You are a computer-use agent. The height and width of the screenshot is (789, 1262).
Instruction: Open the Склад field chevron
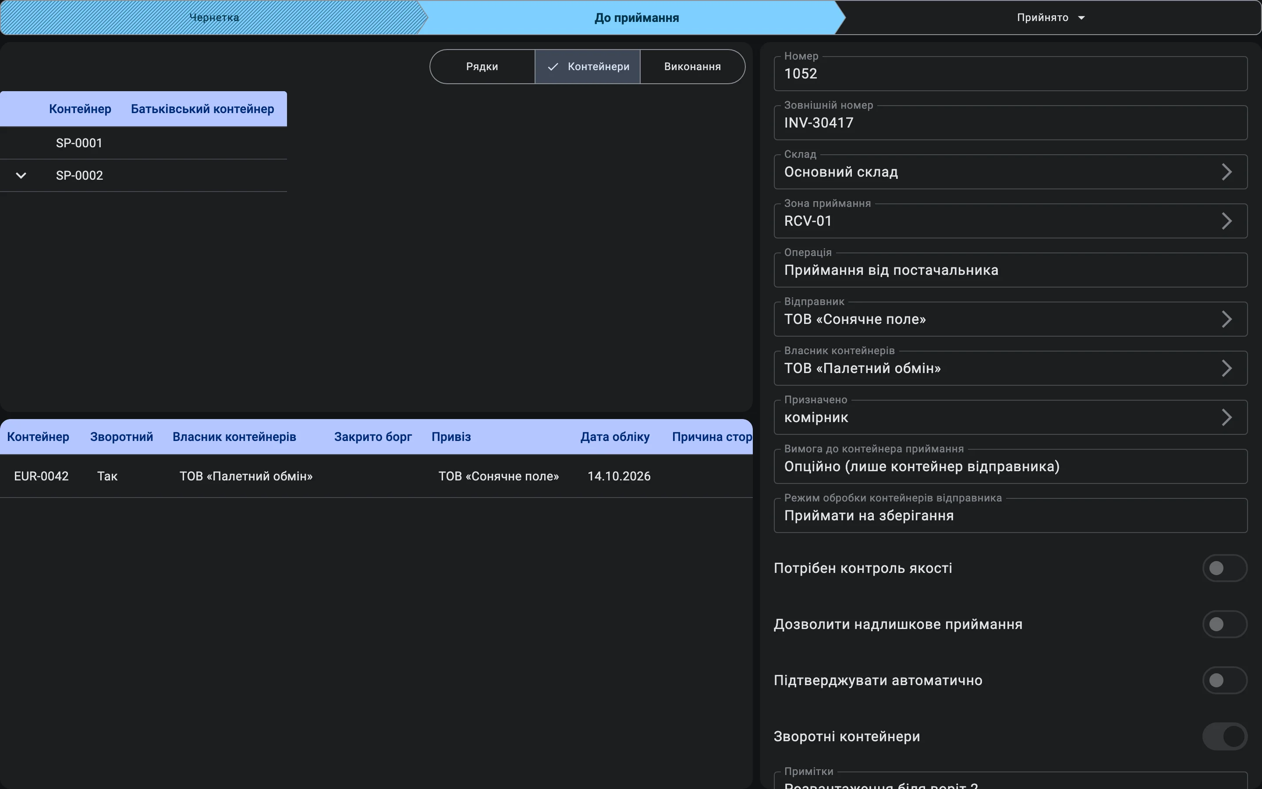[1227, 172]
